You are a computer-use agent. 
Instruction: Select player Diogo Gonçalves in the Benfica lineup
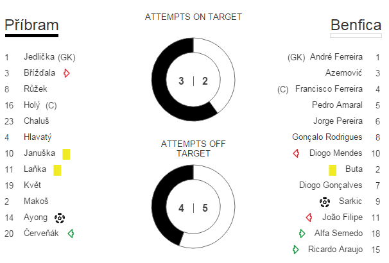coord(331,185)
